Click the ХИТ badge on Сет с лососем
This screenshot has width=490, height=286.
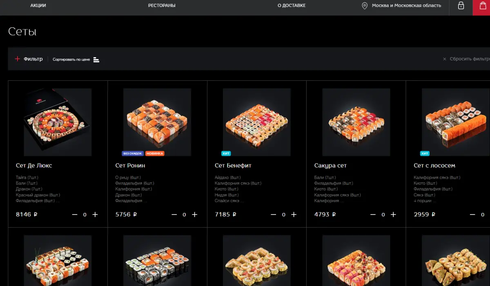coord(425,153)
